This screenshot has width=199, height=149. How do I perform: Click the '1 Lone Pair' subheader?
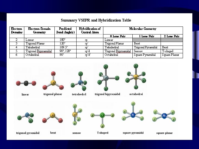pyautogui.click(x=146, y=36)
